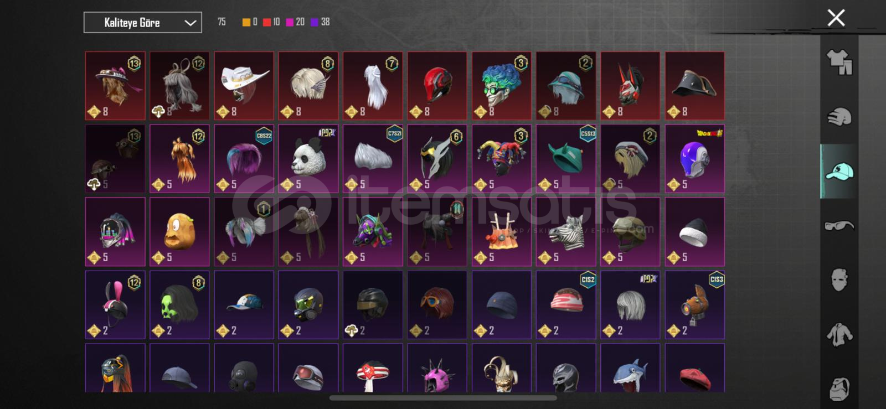Click the red rarity count indicator
Screen dimensions: 886x409
(x=271, y=22)
